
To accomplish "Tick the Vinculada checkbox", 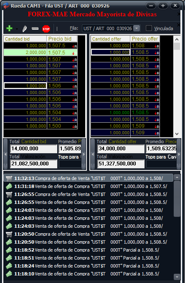I will [149, 28].
